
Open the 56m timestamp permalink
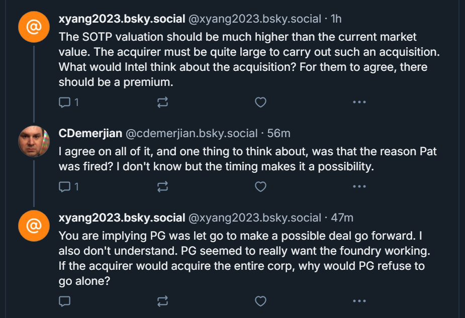[x=278, y=134]
